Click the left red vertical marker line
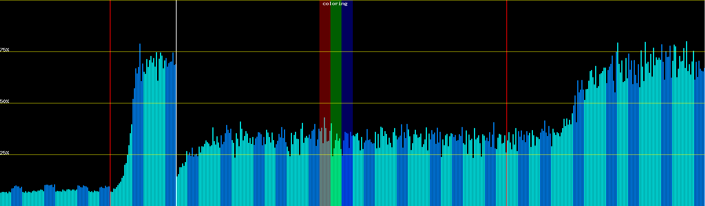This screenshot has height=206, width=705. coord(110,86)
